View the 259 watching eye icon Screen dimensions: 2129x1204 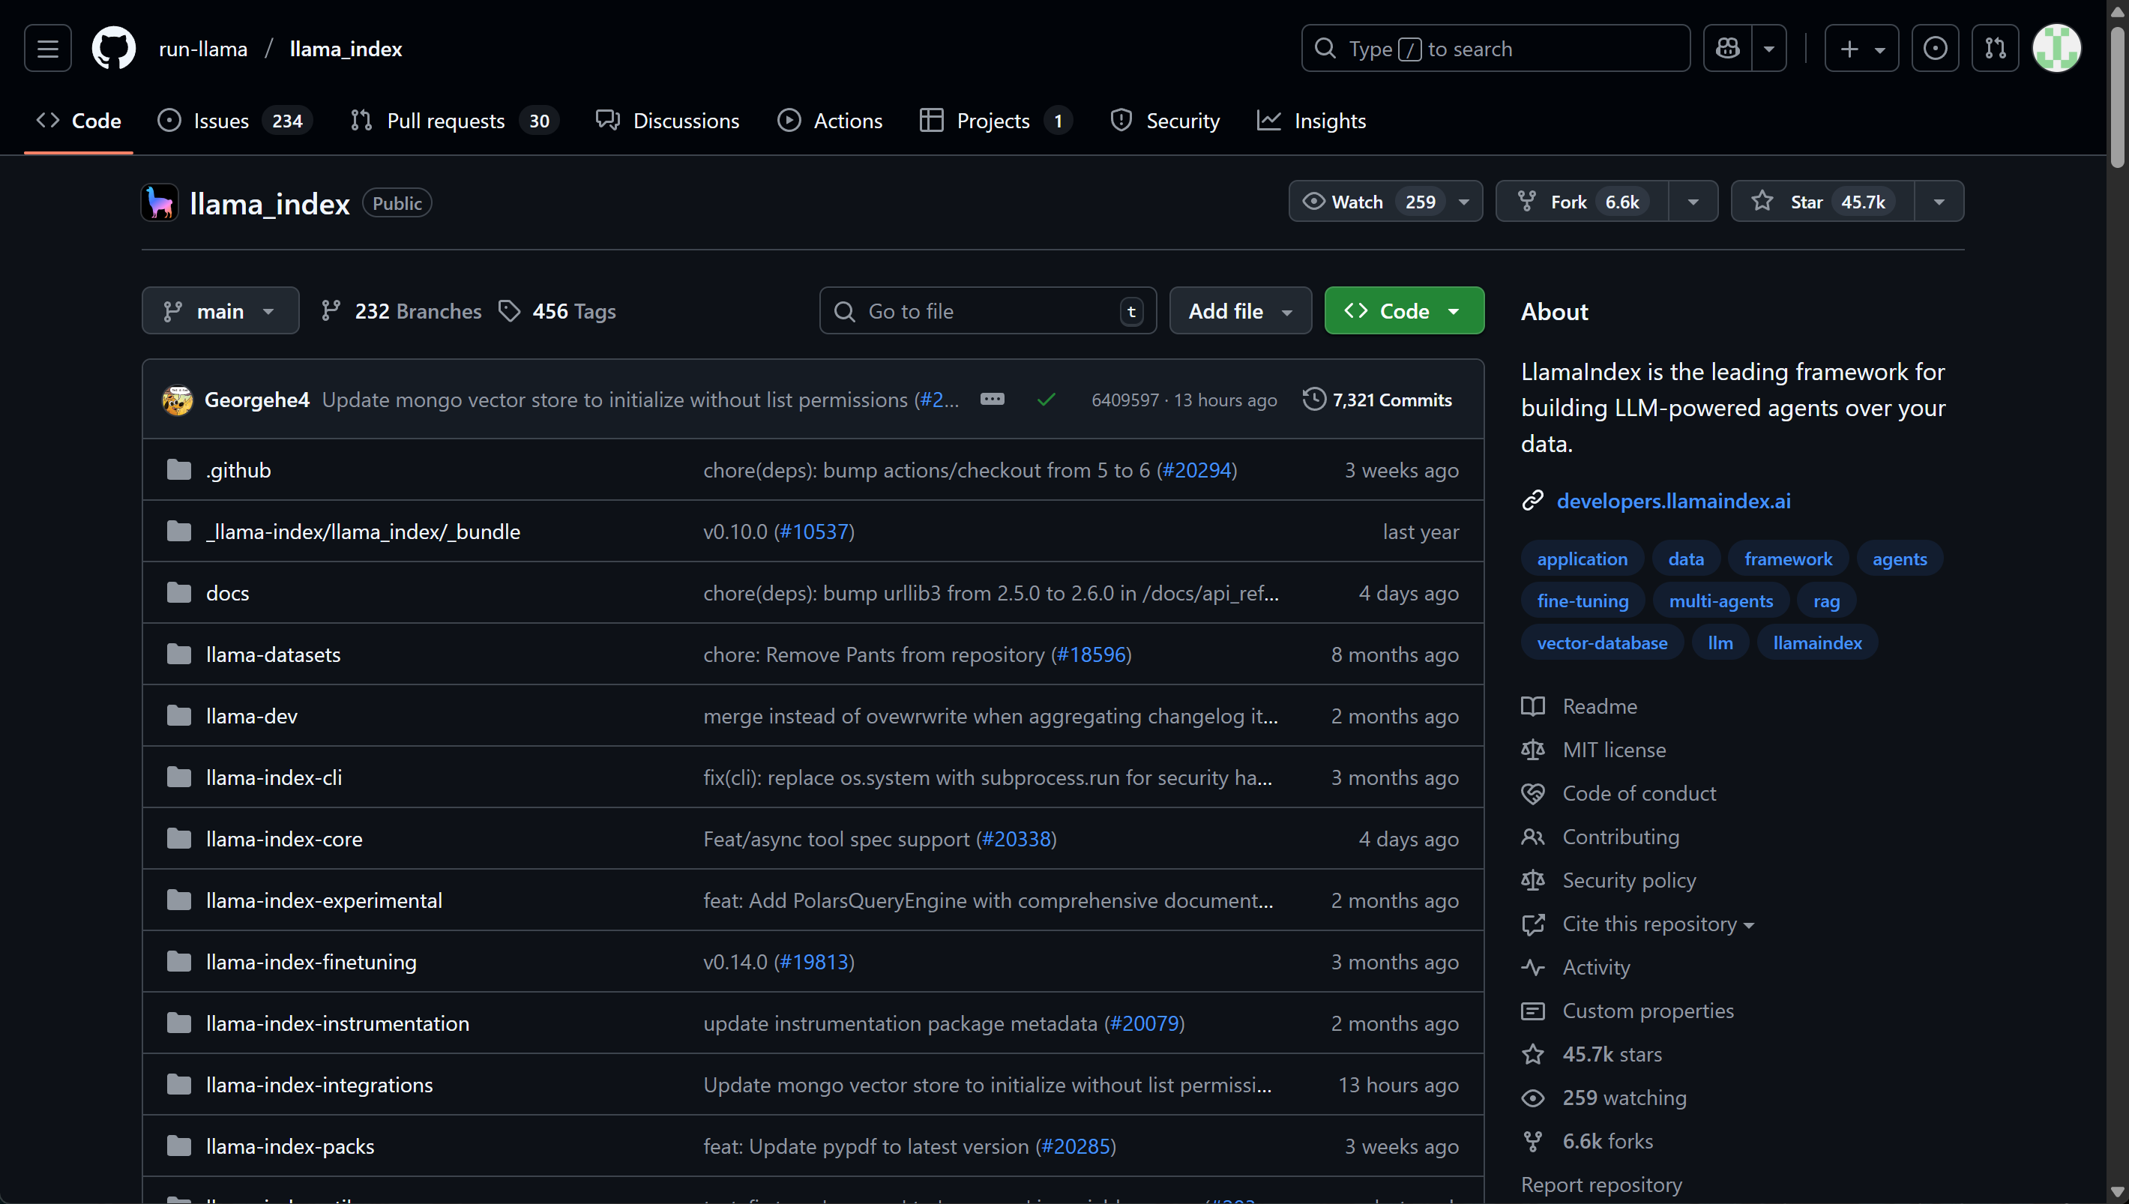click(x=1532, y=1098)
